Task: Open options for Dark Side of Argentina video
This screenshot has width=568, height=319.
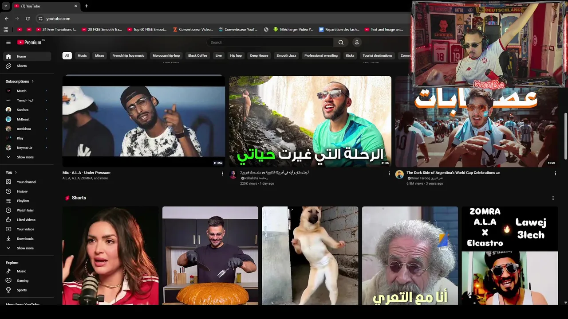Action: tap(555, 173)
